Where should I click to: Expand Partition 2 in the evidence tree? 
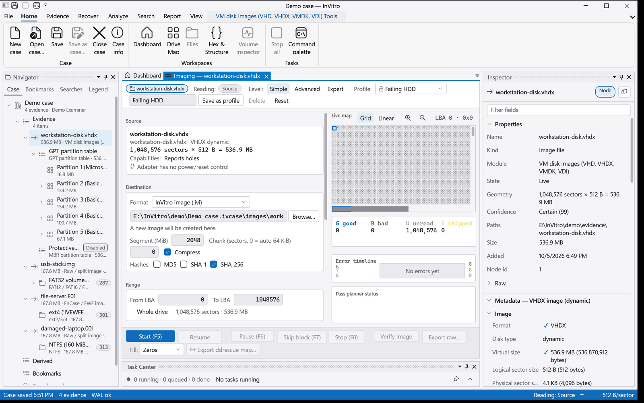pyautogui.click(x=41, y=186)
